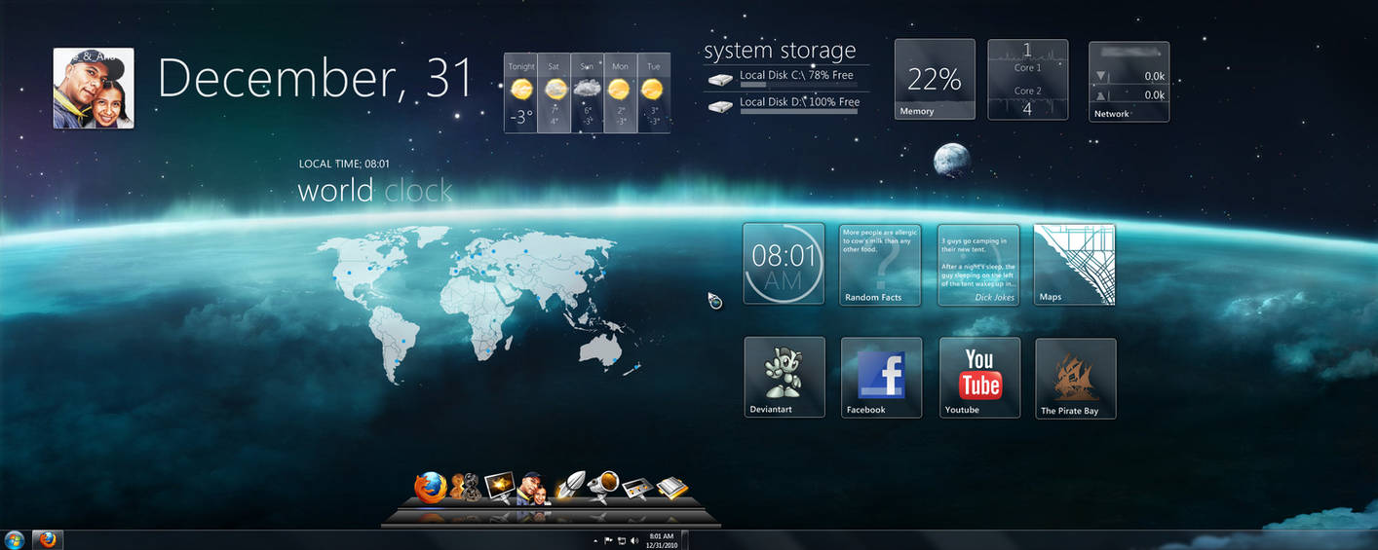1378x550 pixels.
Task: Open the Deviantart tile
Action: 785,378
